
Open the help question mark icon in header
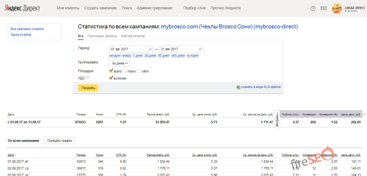point(313,8)
